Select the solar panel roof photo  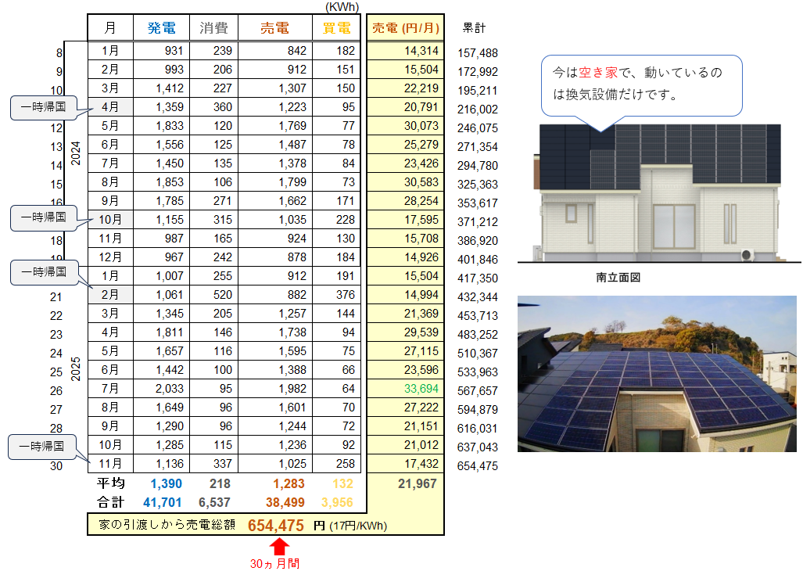coord(658,373)
